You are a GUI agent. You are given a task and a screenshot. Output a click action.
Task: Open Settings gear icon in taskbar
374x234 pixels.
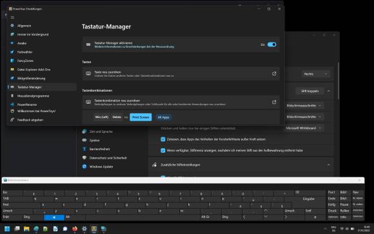(x=84, y=229)
